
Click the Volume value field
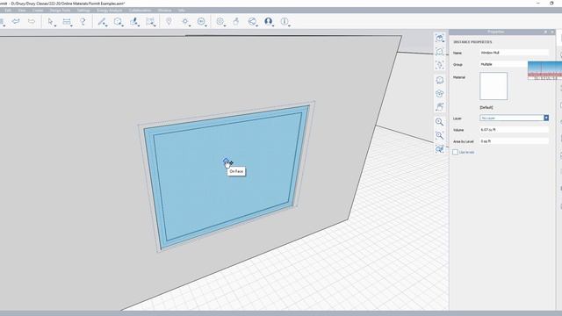514,130
